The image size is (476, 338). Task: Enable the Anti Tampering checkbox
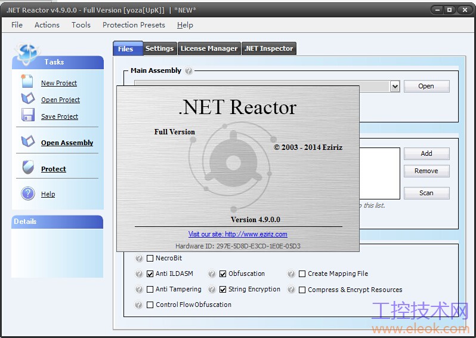coord(150,290)
